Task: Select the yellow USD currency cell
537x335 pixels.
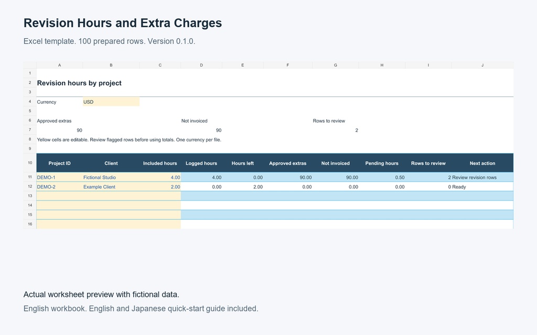Action: [x=111, y=102]
